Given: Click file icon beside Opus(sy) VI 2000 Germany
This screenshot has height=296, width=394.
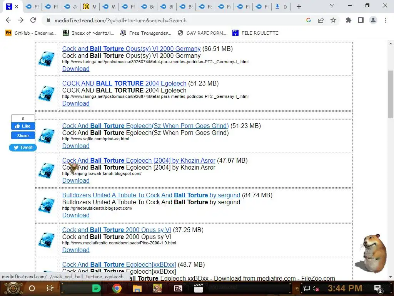Looking at the screenshot, I should coord(47,59).
